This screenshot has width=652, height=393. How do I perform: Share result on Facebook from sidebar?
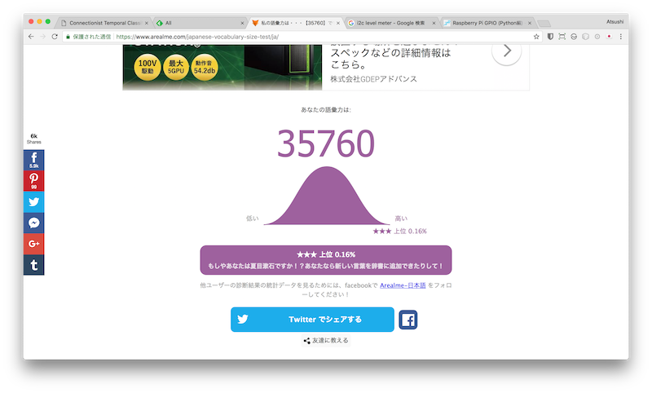coord(33,160)
